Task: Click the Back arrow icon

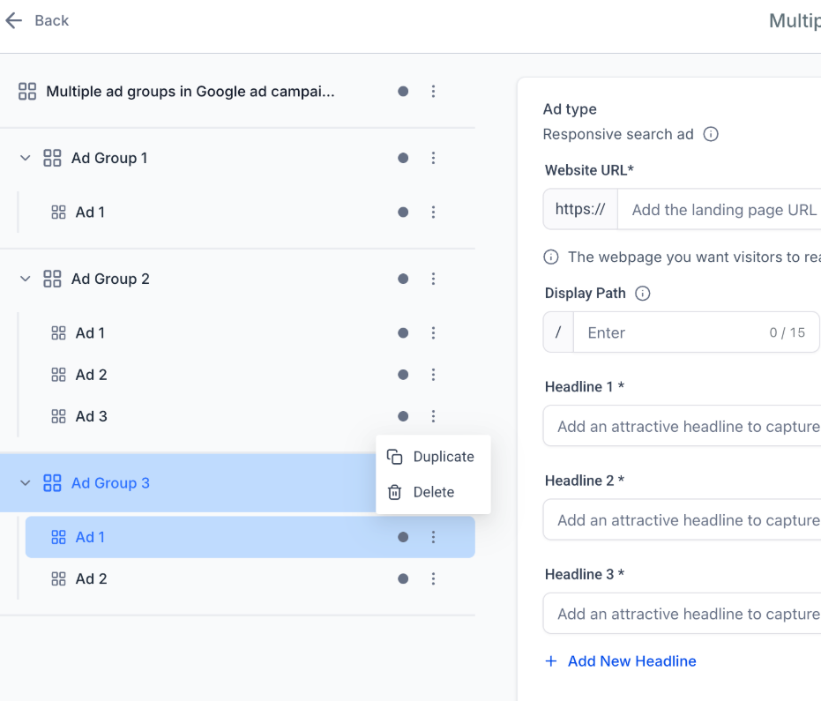Action: click(x=13, y=20)
